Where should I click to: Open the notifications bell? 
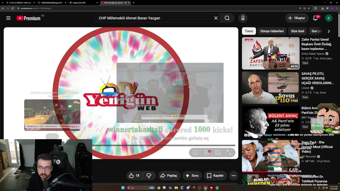(x=315, y=18)
